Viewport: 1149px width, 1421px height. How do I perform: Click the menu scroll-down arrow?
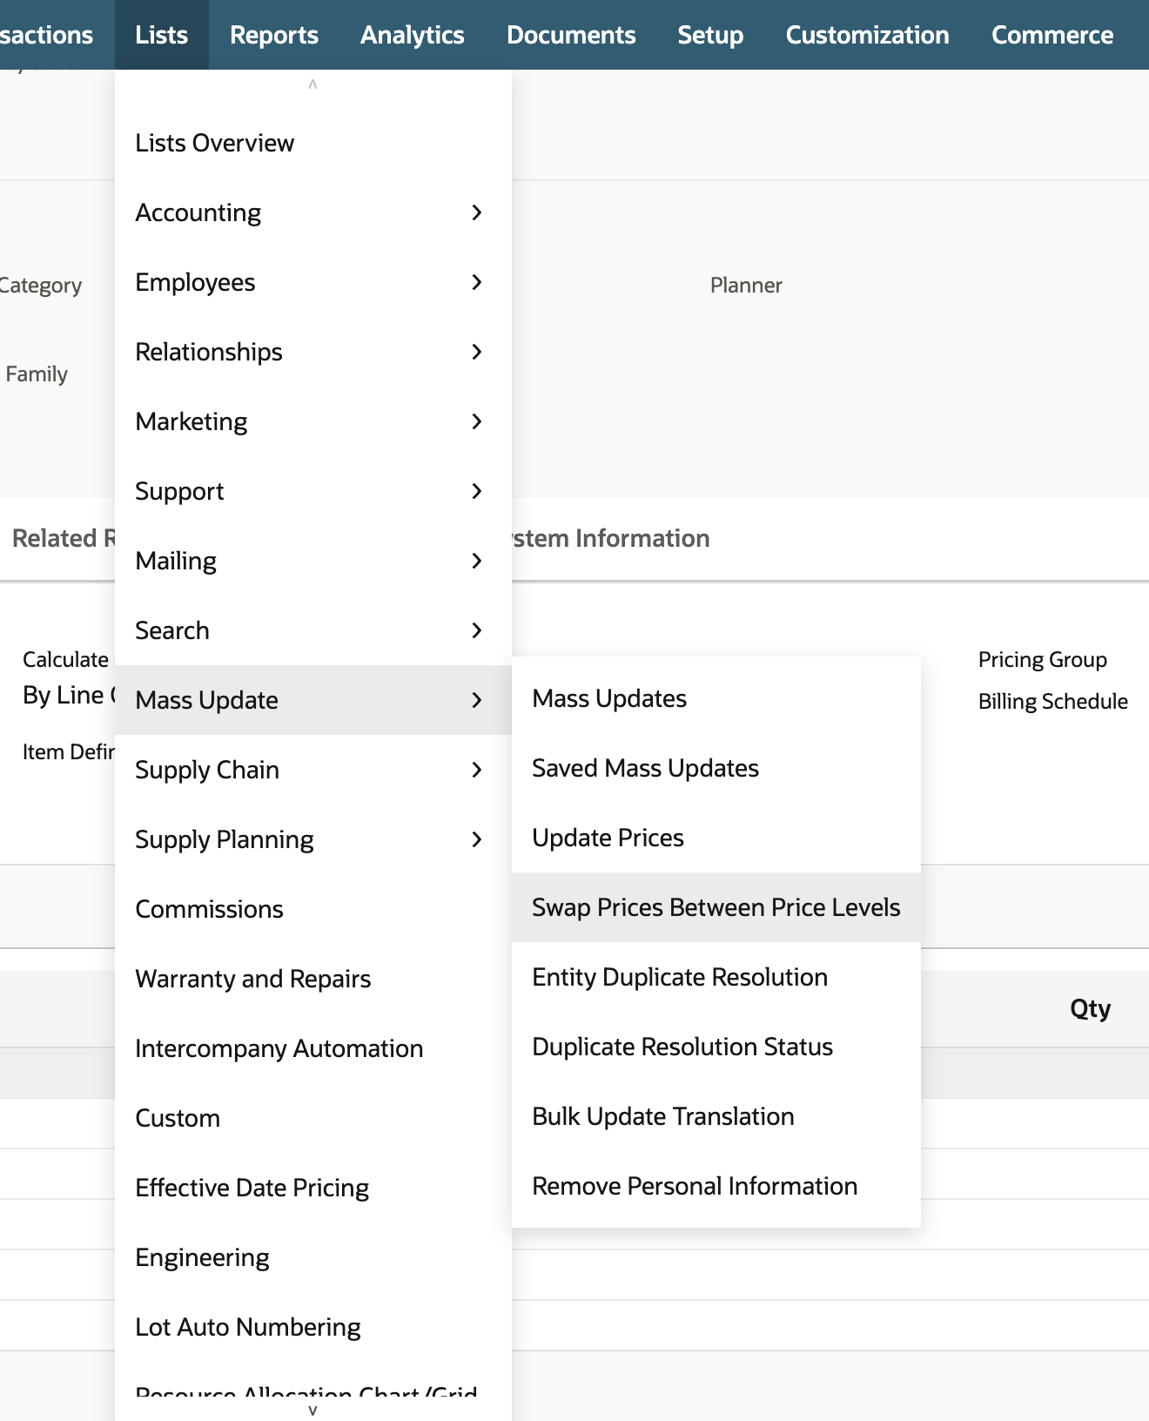pos(312,1411)
